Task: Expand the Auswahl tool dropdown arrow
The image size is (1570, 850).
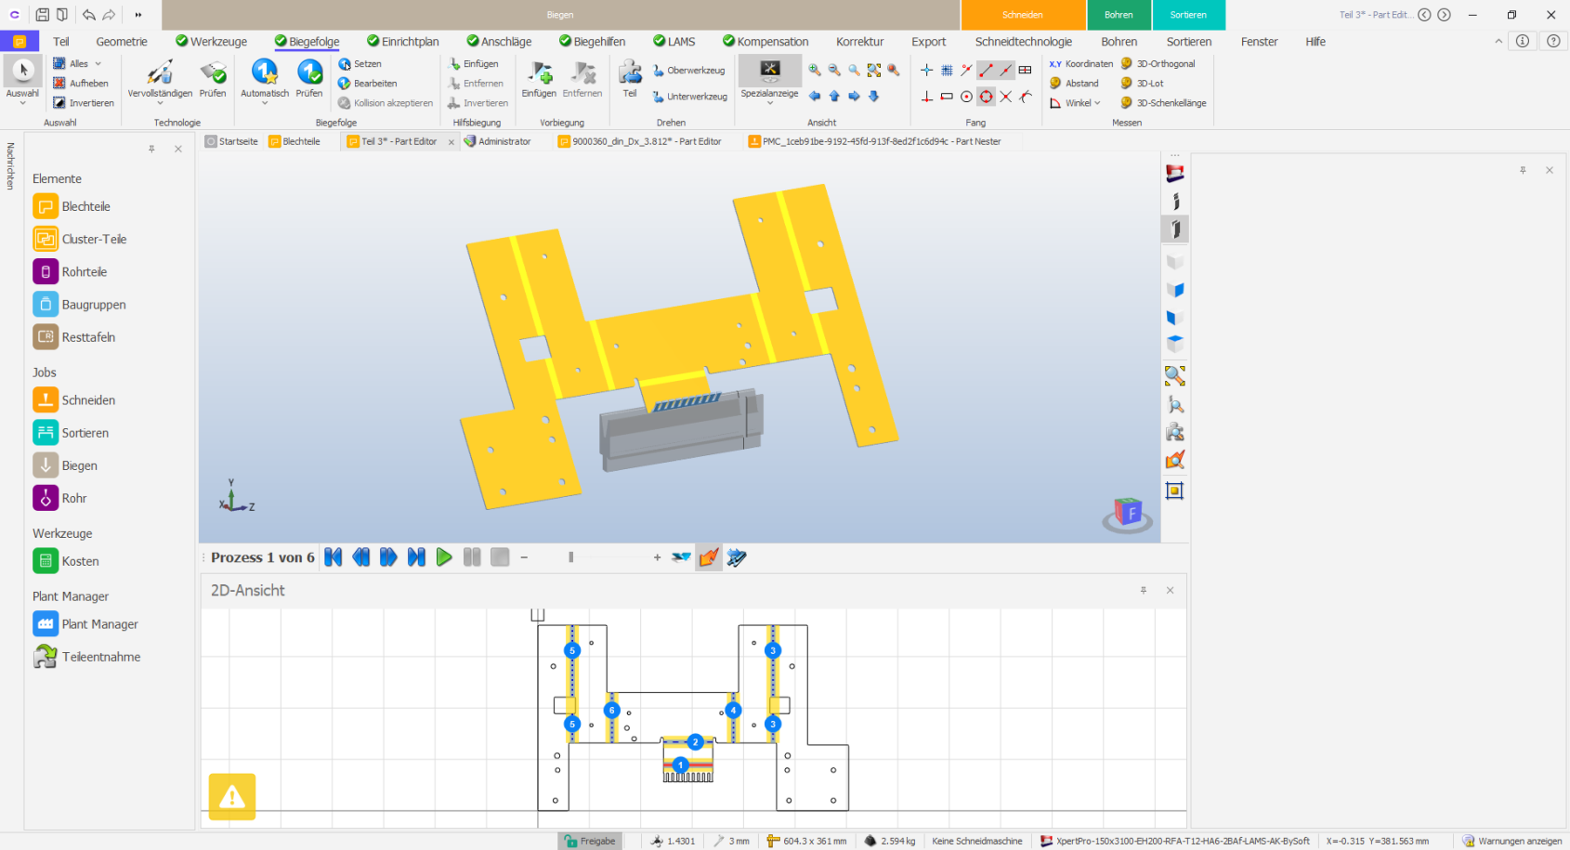Action: click(22, 103)
